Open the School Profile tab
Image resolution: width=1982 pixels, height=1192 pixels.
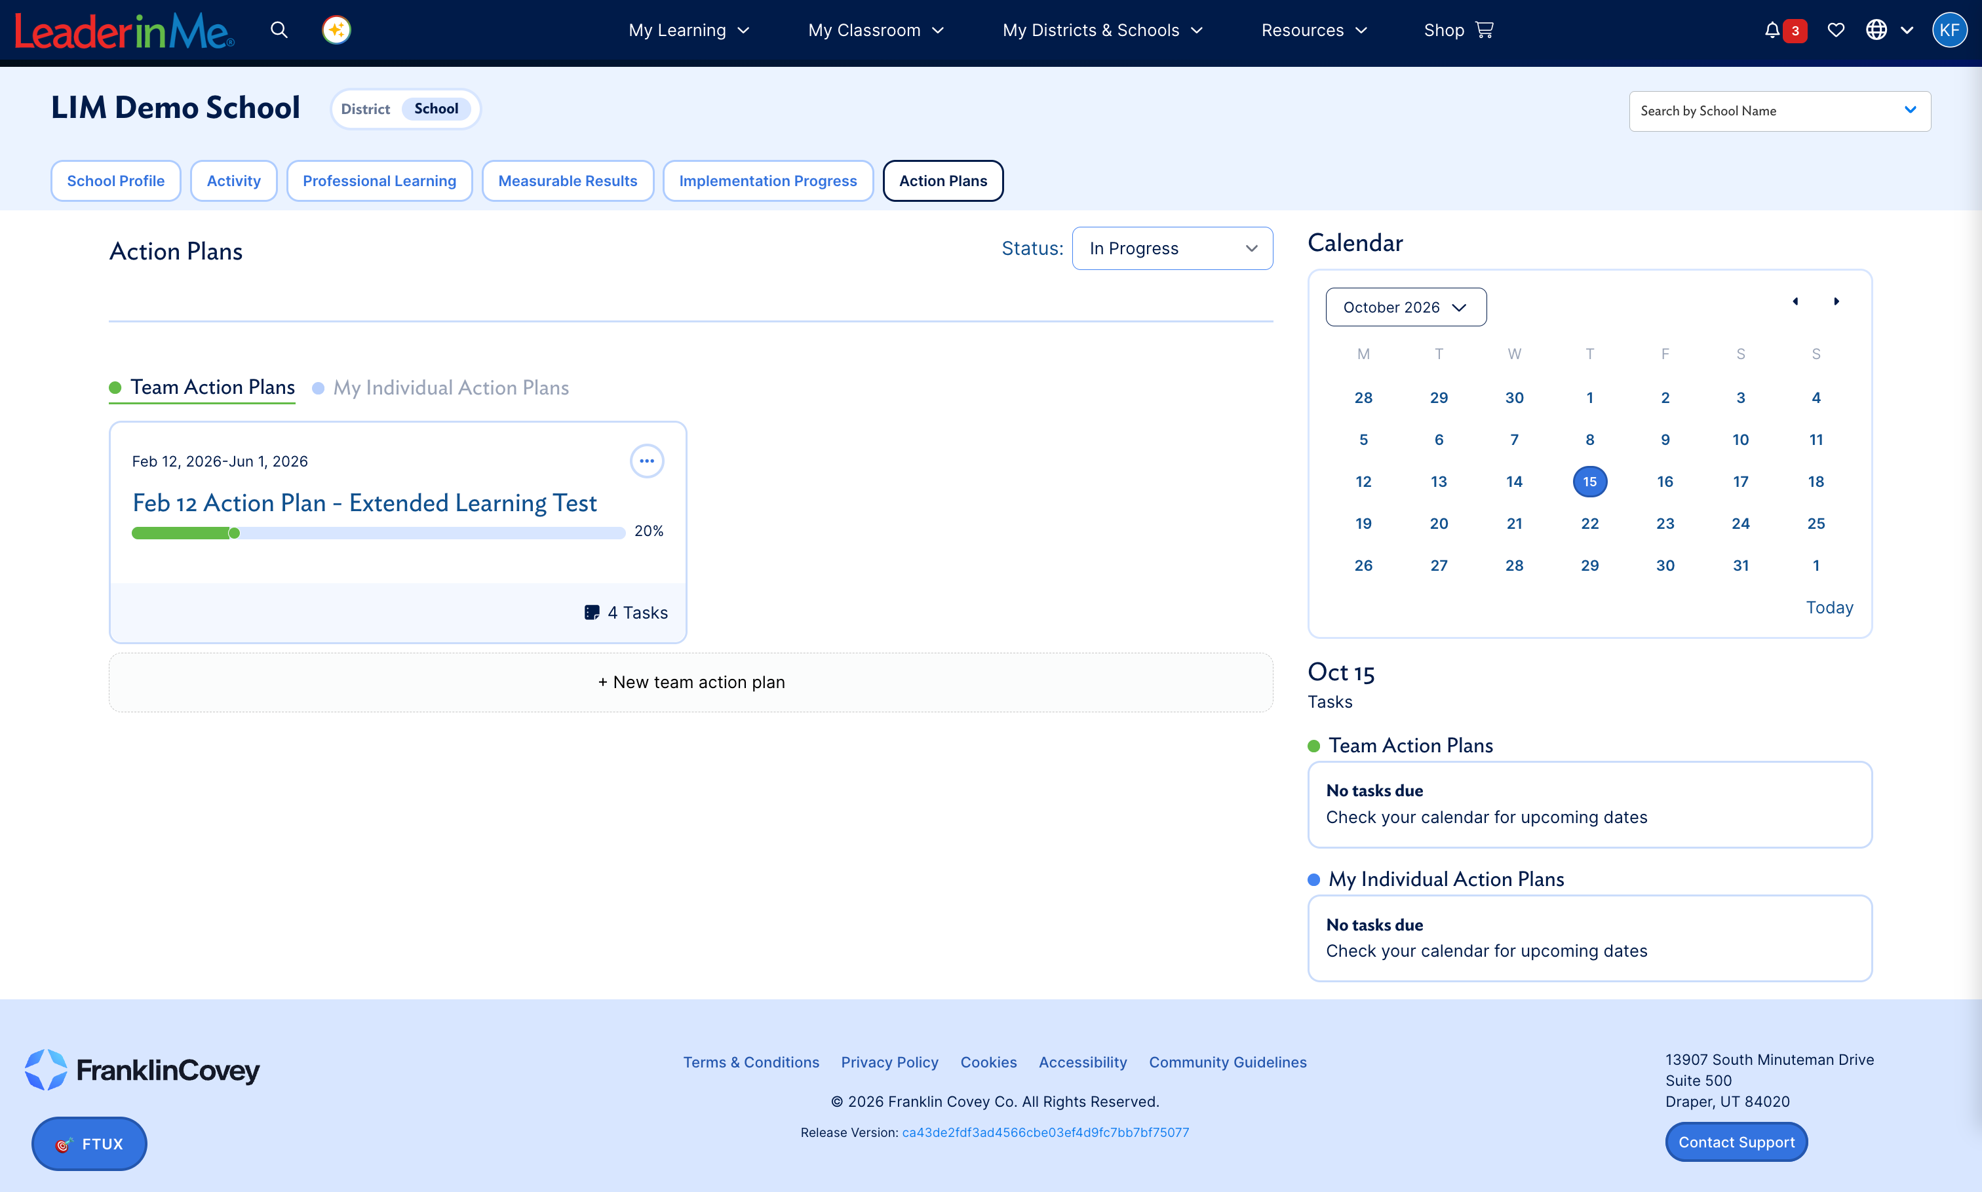click(116, 181)
